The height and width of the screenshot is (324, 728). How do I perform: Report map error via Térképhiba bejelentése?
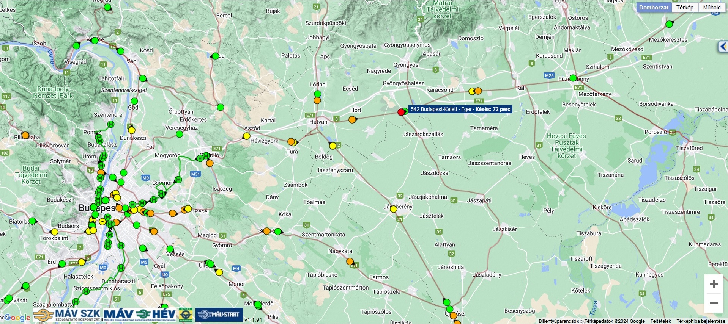coord(701,321)
